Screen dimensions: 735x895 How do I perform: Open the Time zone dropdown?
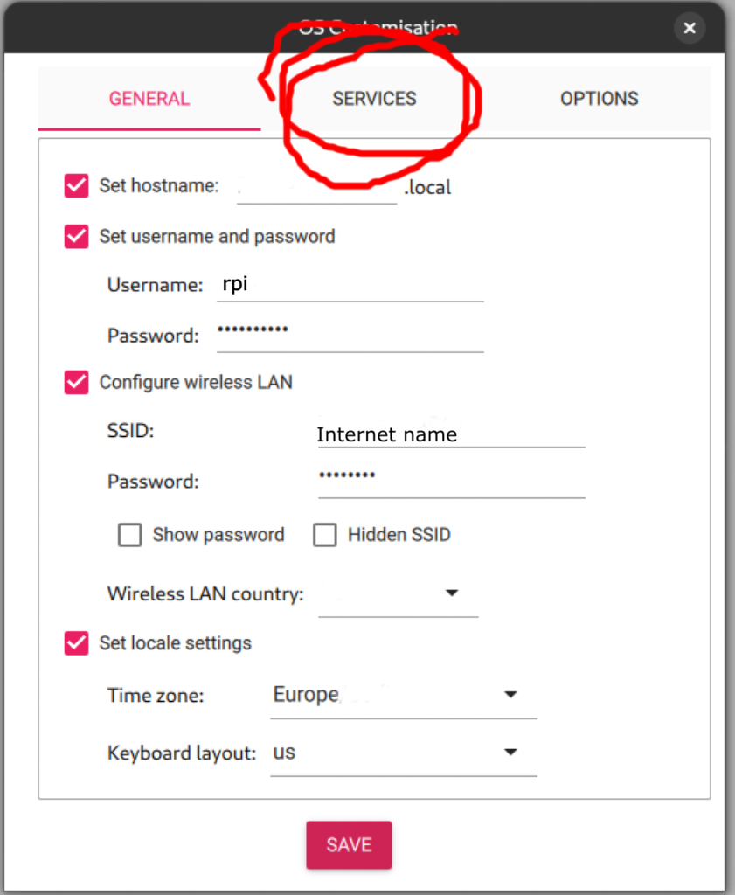(x=403, y=696)
